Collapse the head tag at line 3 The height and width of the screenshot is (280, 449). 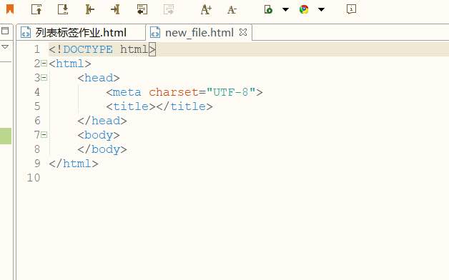(44, 78)
